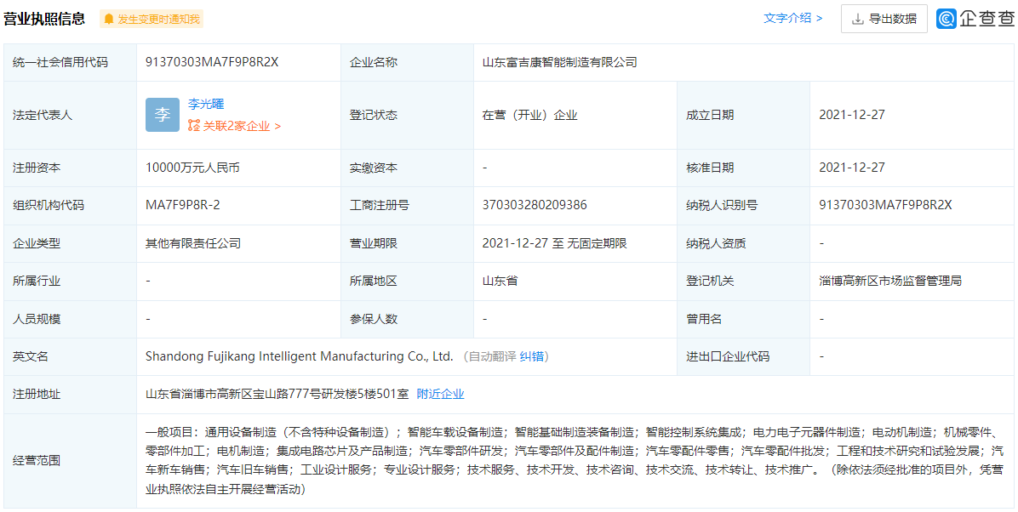The width and height of the screenshot is (1018, 512).
Task: Open legal representative 李光曜 profile link
Action: coord(206,104)
